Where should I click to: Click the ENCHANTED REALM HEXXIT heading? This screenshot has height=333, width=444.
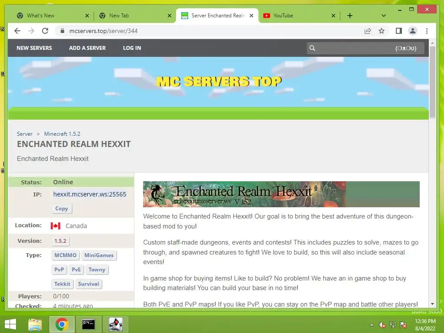pos(74,144)
